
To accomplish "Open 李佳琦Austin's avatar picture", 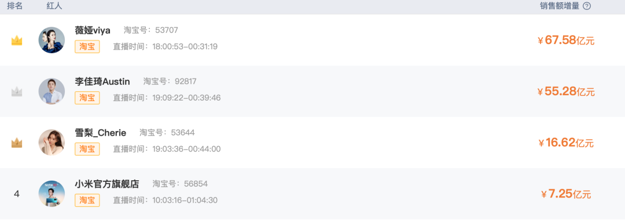I will click(x=52, y=91).
